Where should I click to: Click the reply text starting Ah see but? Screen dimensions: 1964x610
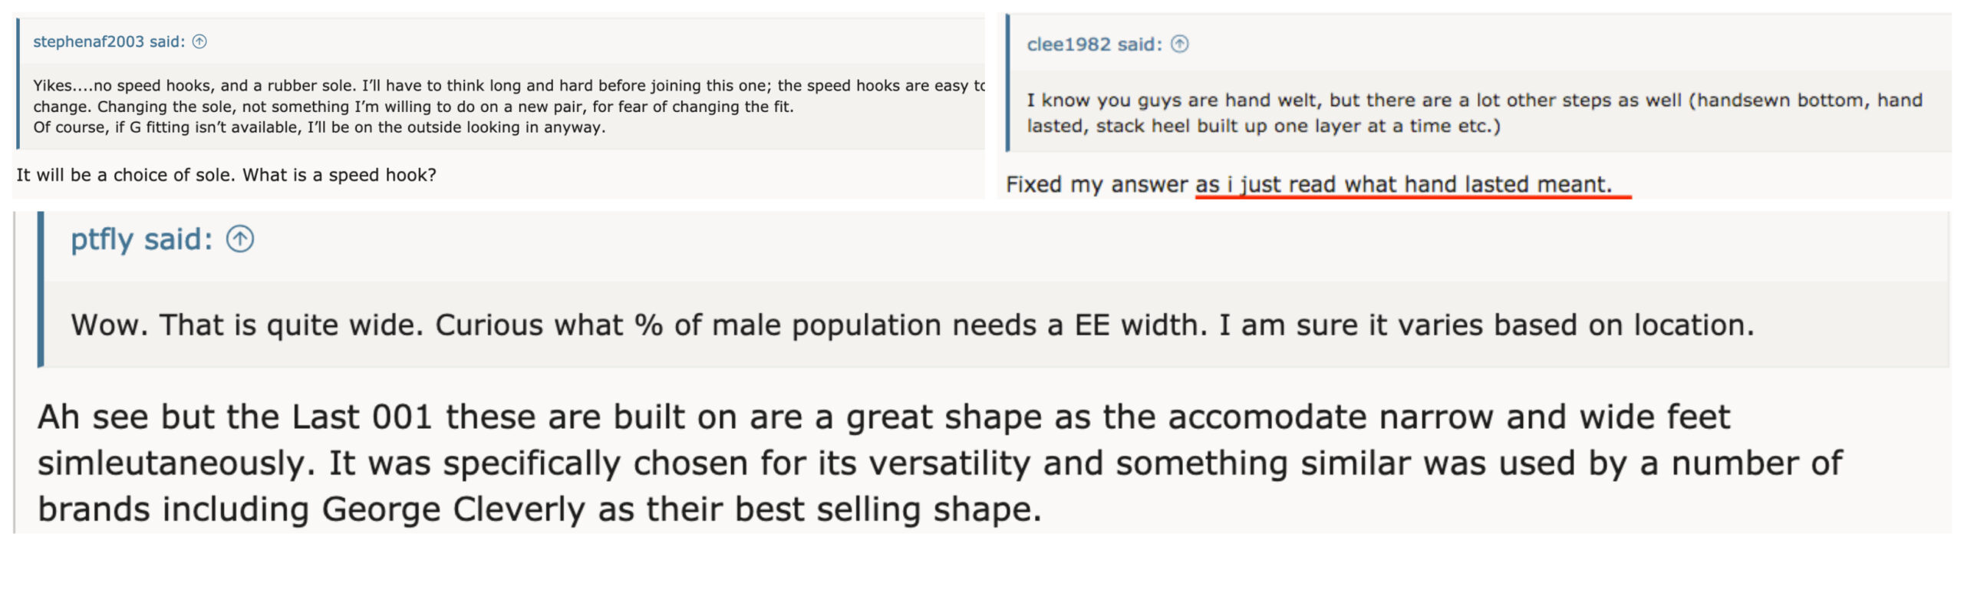pos(940,463)
